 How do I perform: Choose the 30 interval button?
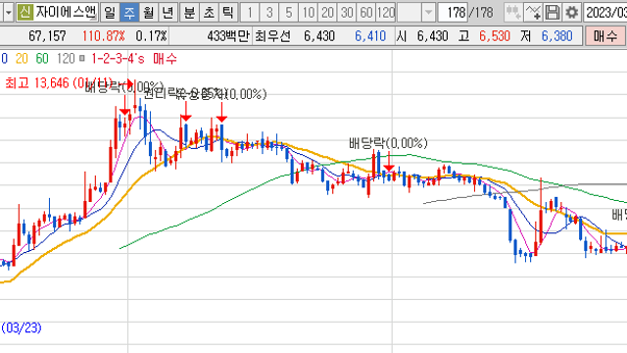tap(347, 13)
